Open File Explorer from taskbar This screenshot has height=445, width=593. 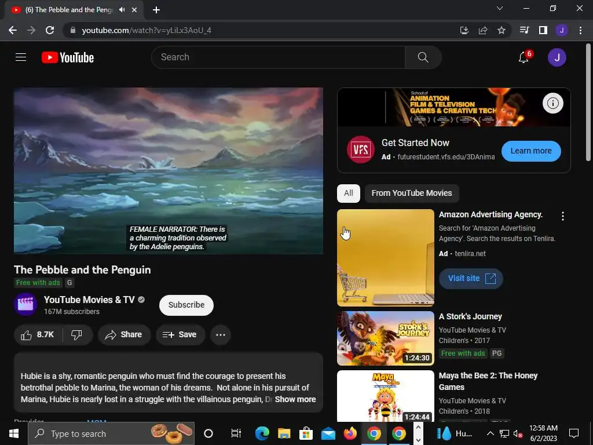pyautogui.click(x=284, y=433)
